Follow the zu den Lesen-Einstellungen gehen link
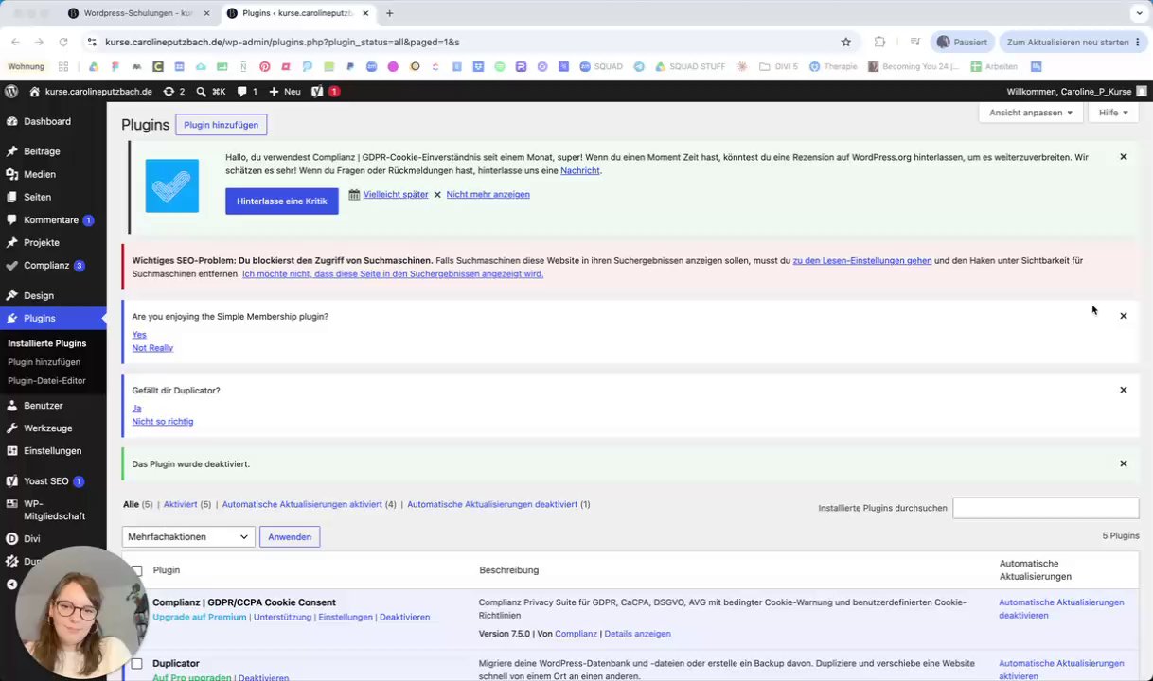Viewport: 1153px width, 681px height. (x=862, y=260)
